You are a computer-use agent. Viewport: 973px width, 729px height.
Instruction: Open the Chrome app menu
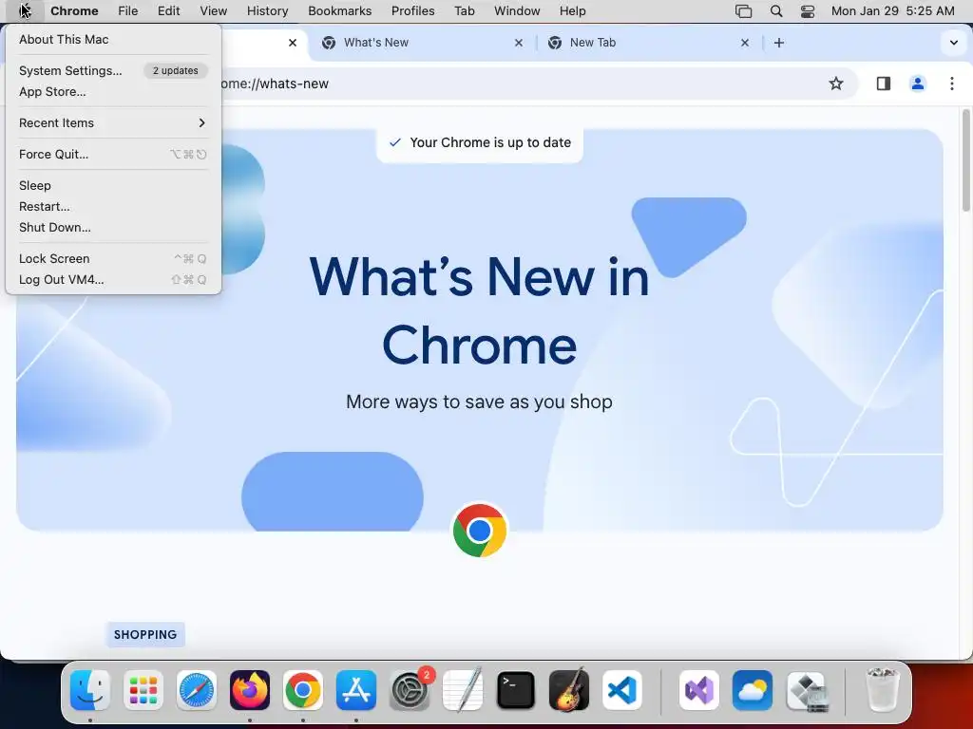pos(74,11)
